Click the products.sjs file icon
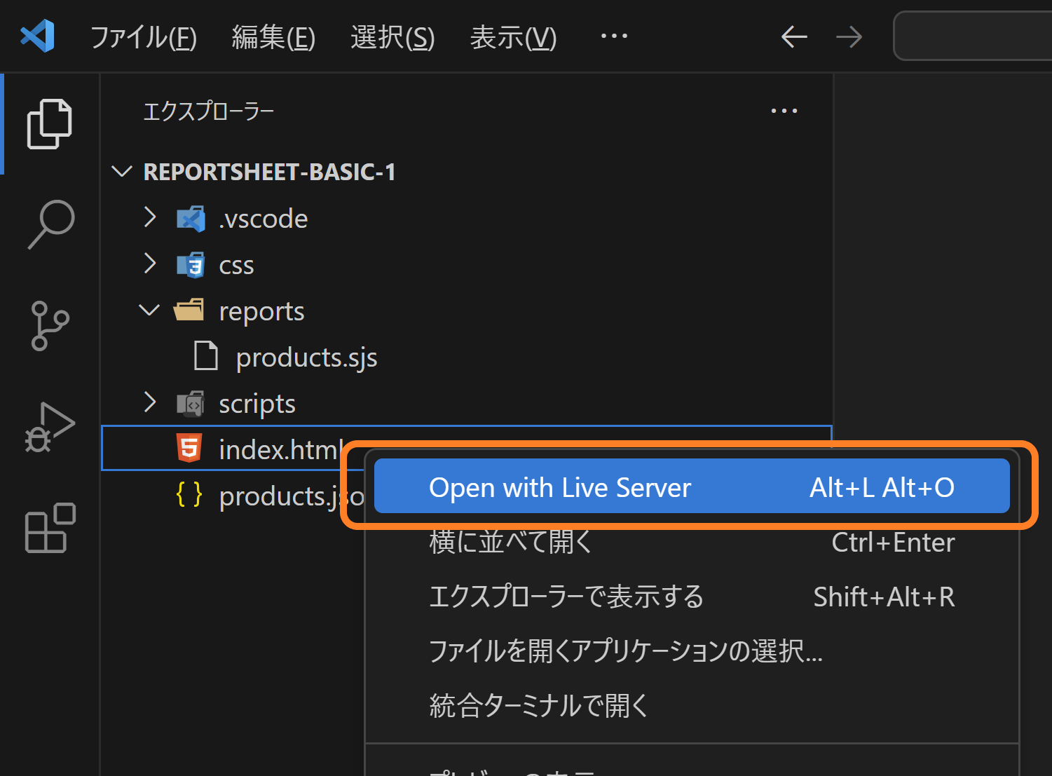The image size is (1052, 776). [x=205, y=355]
